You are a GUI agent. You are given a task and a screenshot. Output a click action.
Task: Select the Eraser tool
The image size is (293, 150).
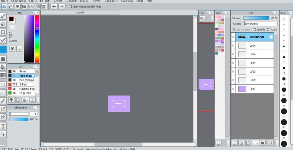point(3,24)
